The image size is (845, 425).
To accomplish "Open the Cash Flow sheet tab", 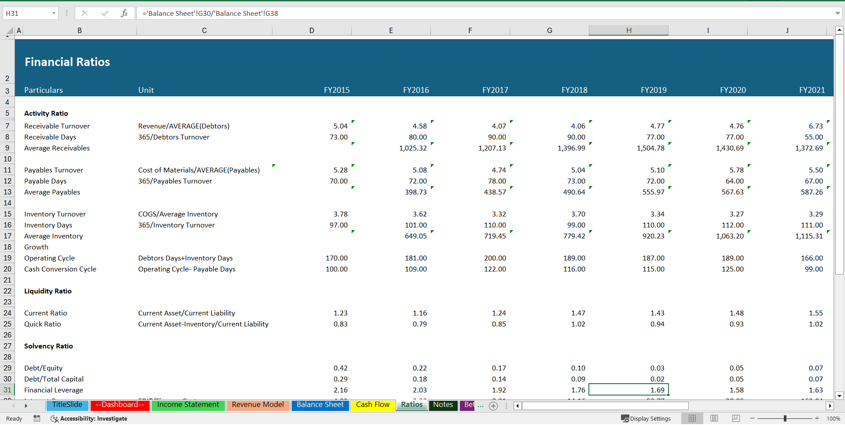I will (372, 405).
